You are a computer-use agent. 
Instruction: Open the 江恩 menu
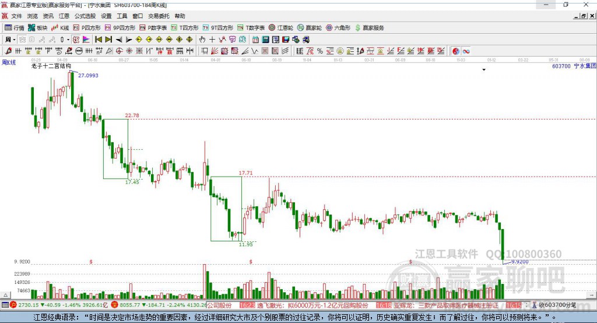64,16
